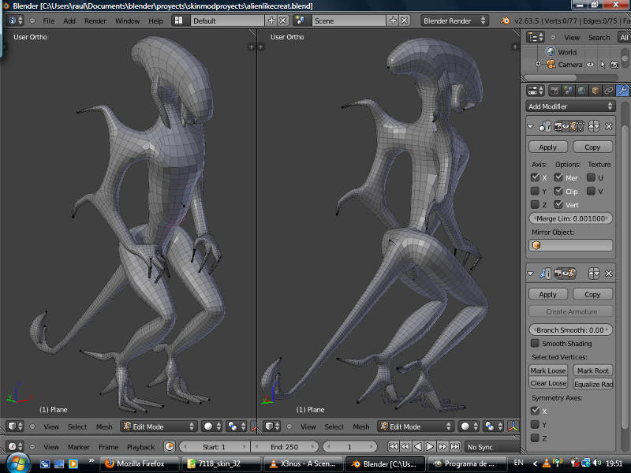Open the Window menu

click(x=127, y=21)
